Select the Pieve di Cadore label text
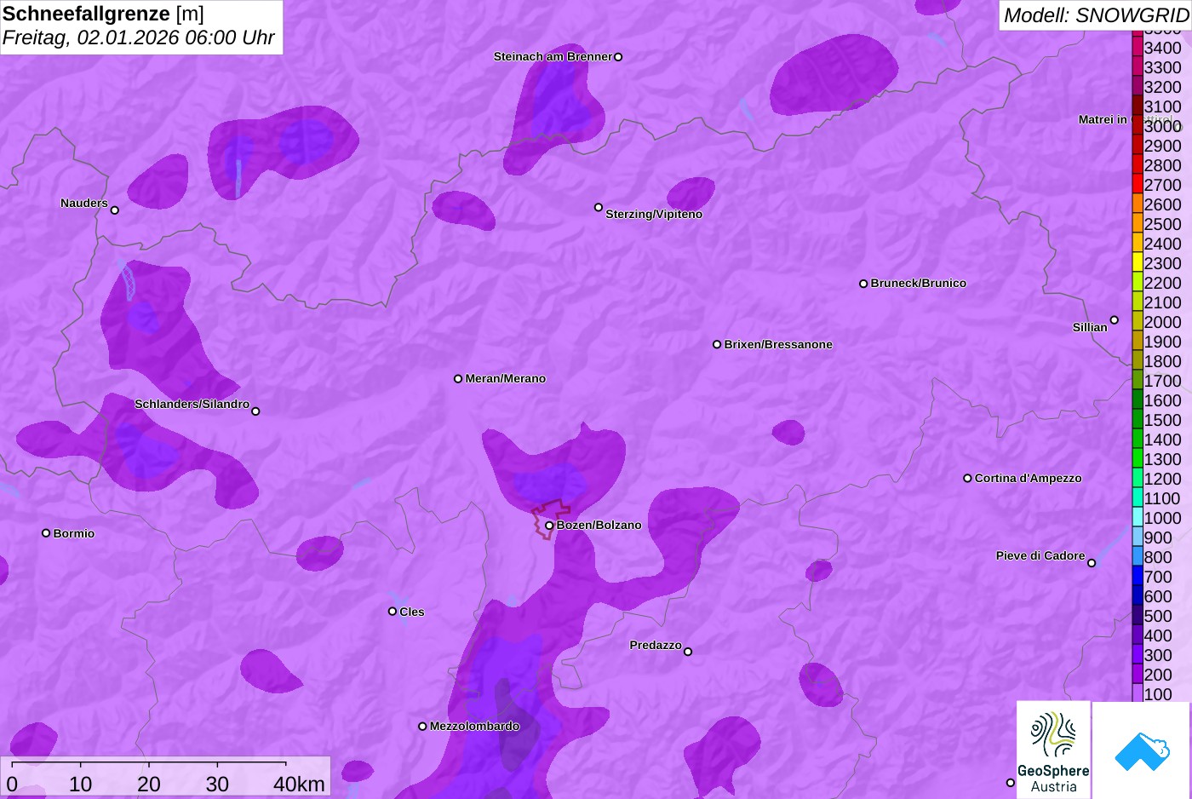This screenshot has height=799, width=1192. point(1040,555)
